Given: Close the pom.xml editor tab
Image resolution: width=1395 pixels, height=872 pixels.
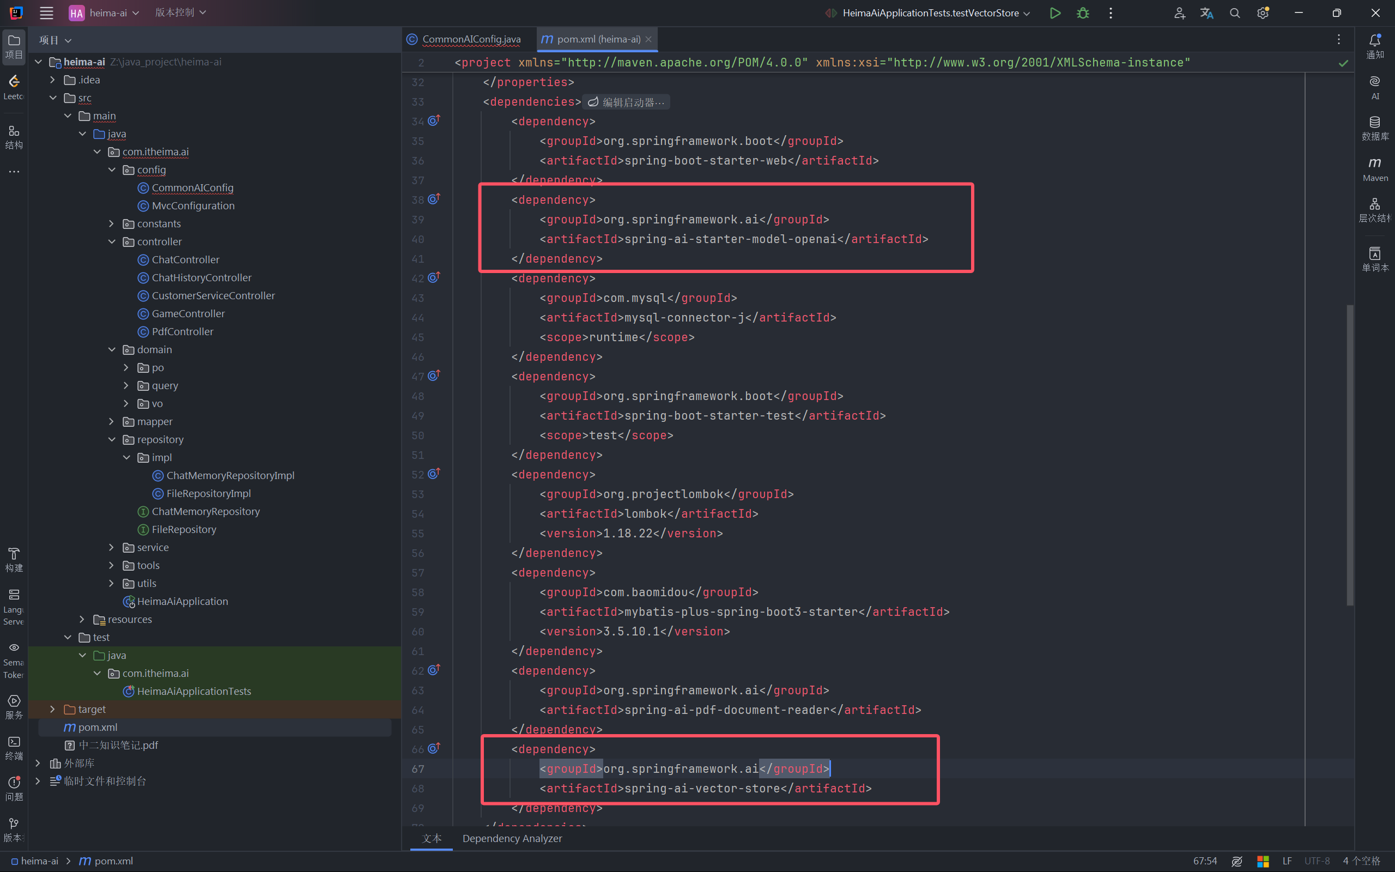Looking at the screenshot, I should [648, 39].
